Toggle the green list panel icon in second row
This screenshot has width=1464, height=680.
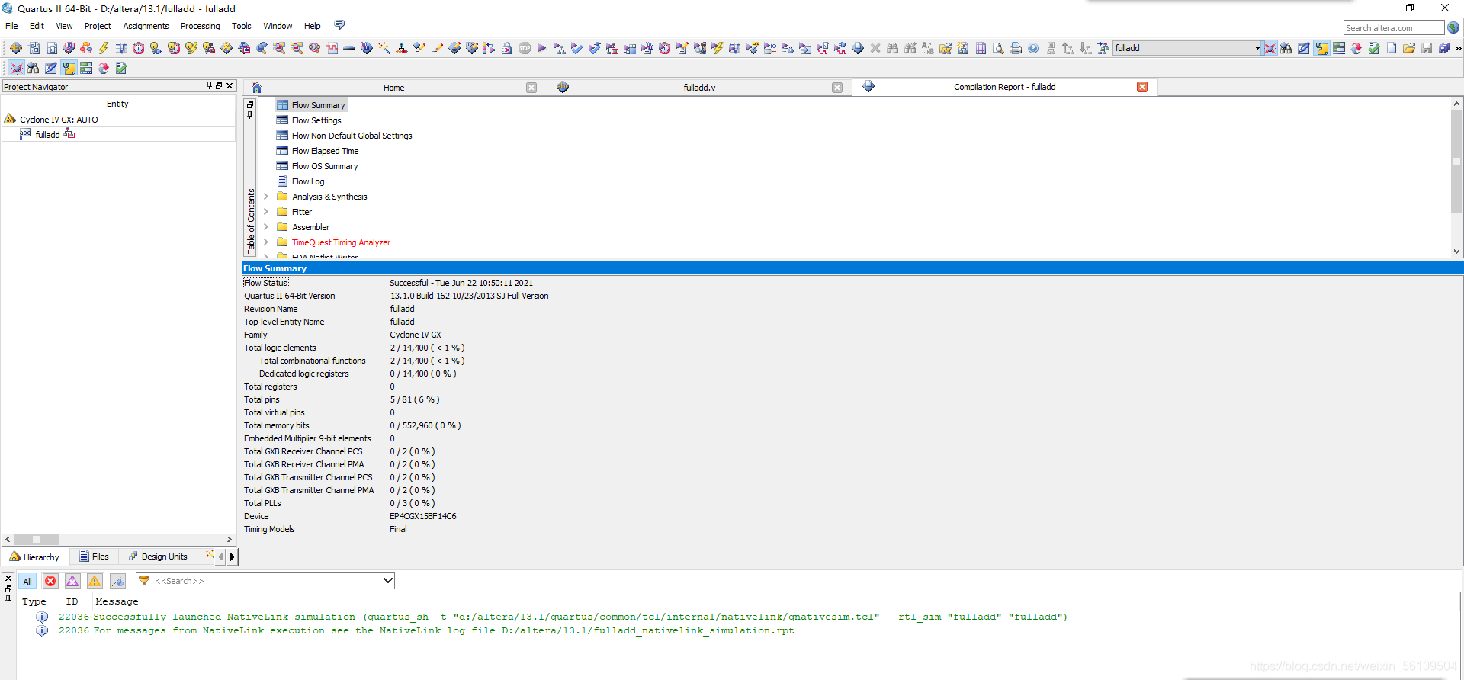point(86,68)
